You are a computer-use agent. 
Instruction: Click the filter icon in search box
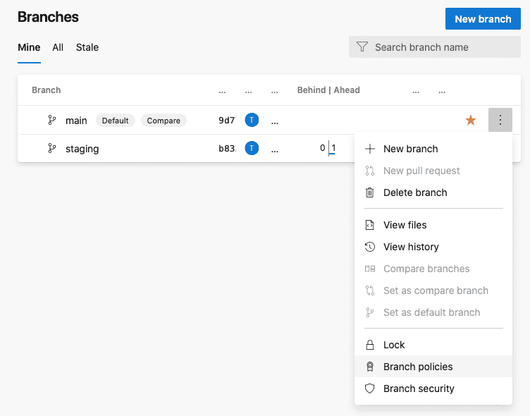tap(362, 47)
